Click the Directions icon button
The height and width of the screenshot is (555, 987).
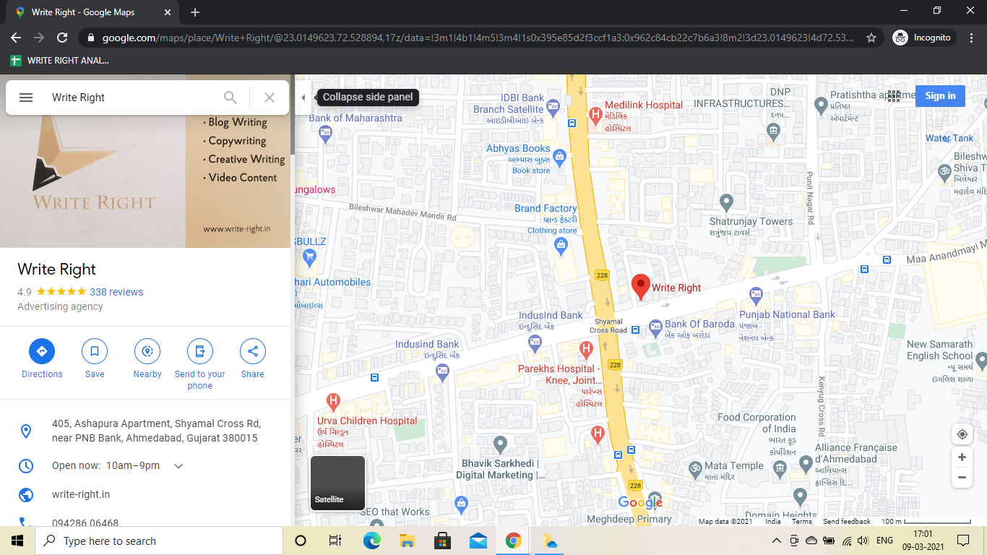[x=42, y=352]
